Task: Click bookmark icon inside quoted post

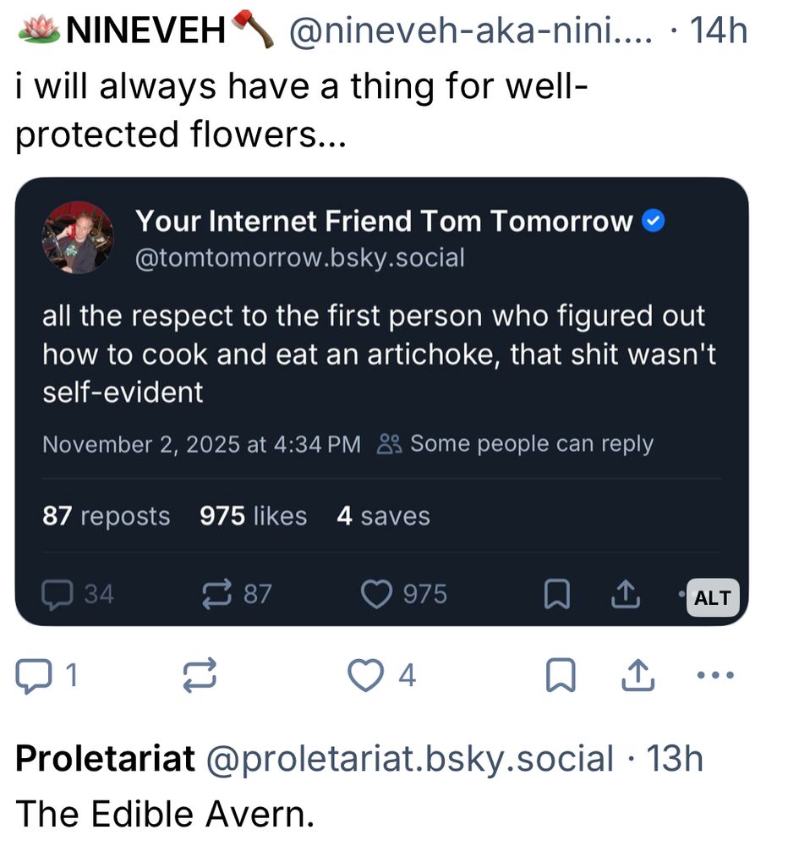Action: [x=555, y=596]
